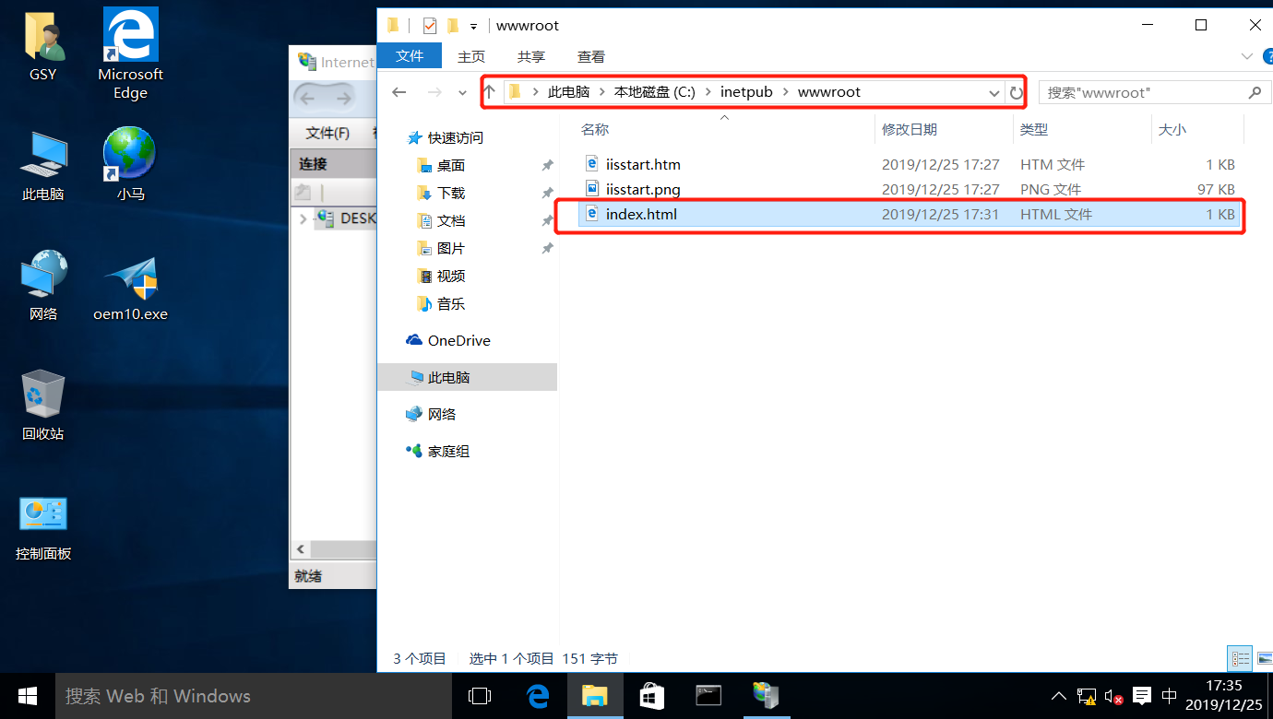
Task: Click the taskbar search box
Action: [254, 696]
